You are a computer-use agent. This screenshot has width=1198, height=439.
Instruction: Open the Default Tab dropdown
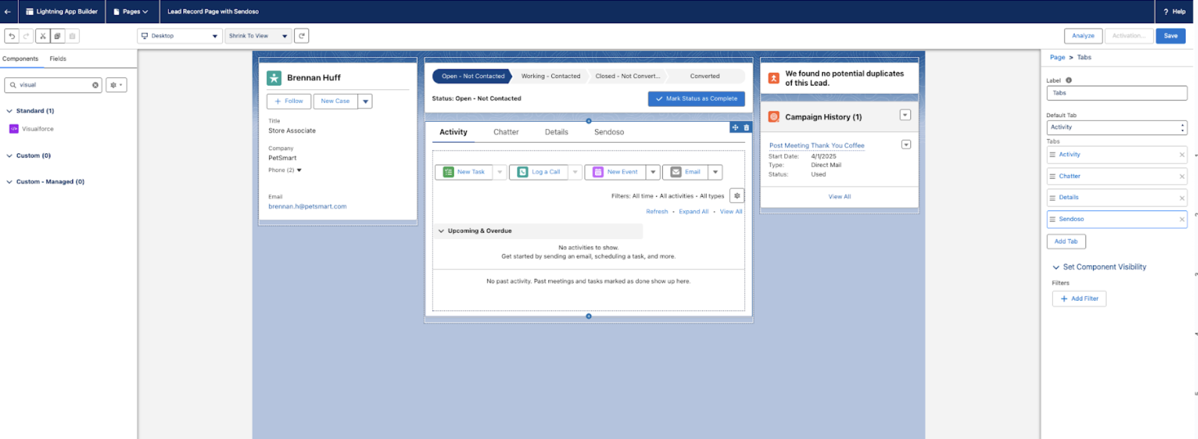(1117, 127)
